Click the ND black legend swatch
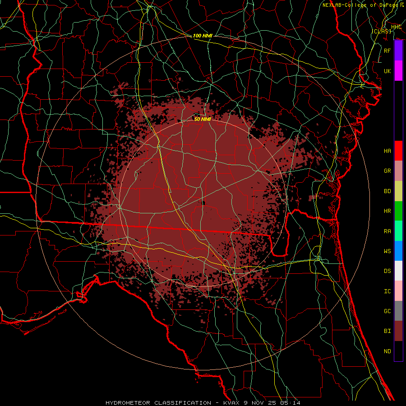This screenshot has width=406, height=406. (x=398, y=351)
